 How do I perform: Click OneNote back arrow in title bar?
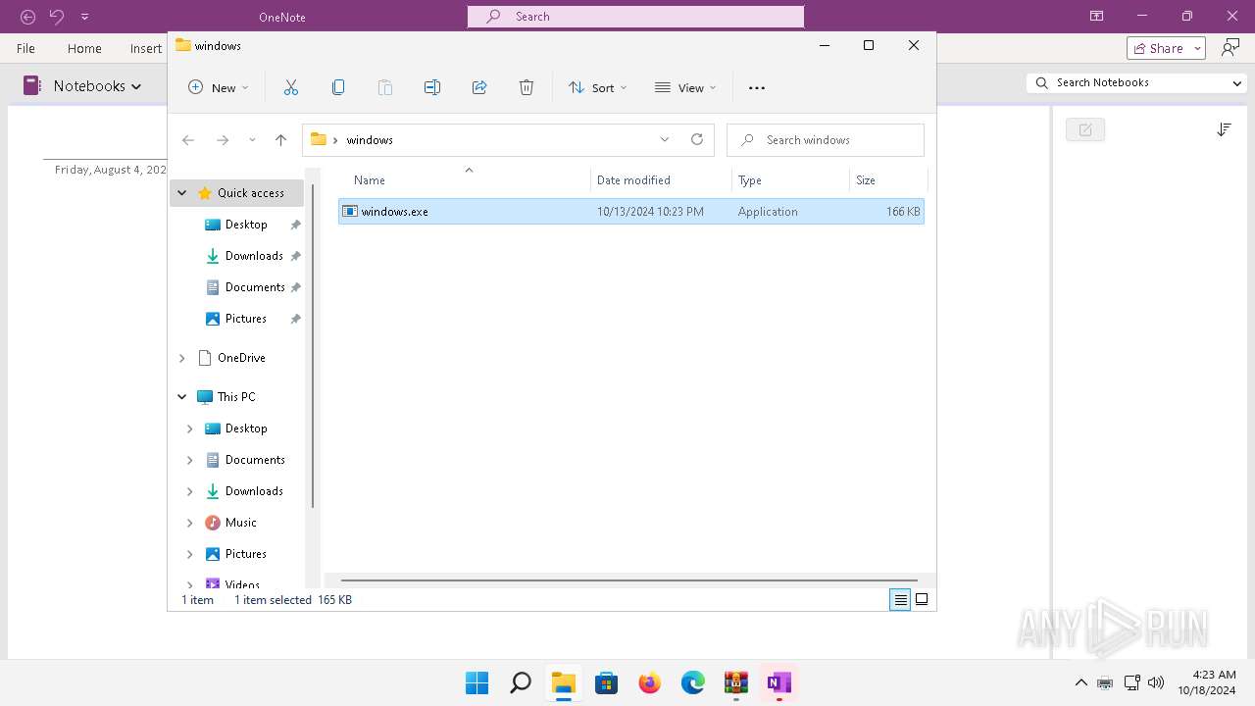pos(28,17)
